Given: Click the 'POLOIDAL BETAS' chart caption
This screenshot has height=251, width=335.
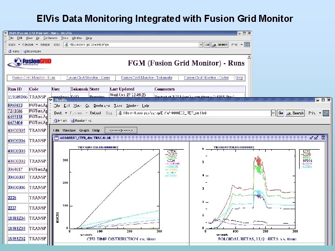Looking at the screenshot, I should 257,239.
